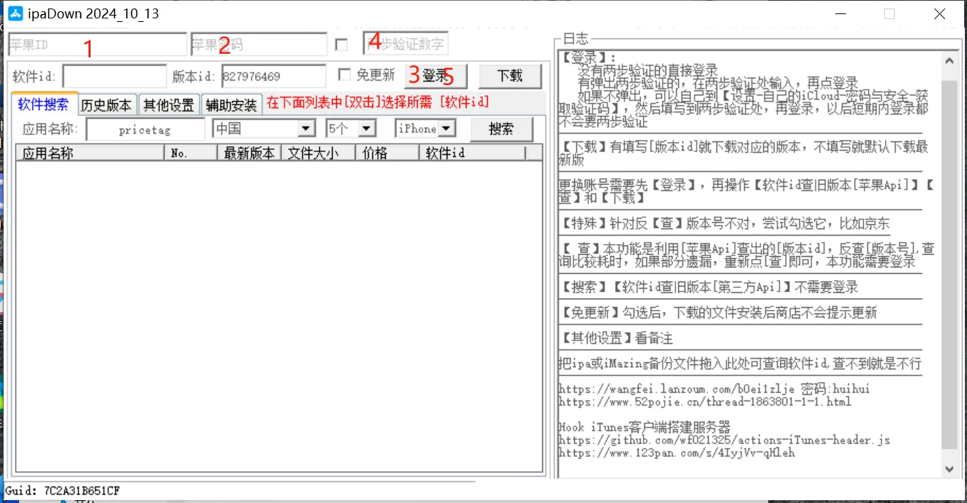Click the 最新版本 column header
The width and height of the screenshot is (967, 503).
[x=249, y=152]
